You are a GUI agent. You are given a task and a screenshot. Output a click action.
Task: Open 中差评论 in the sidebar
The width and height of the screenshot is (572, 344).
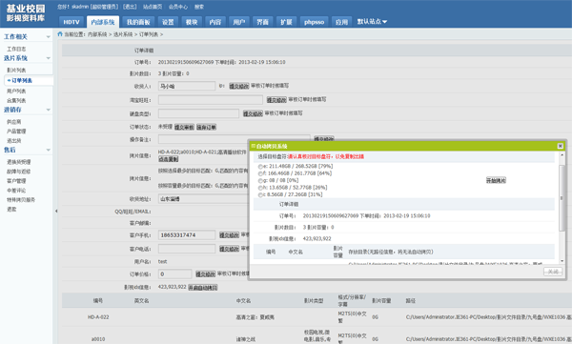[x=16, y=191]
